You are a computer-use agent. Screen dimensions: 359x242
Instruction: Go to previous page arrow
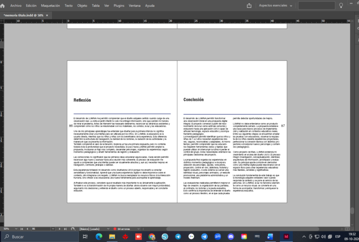tap(27, 229)
